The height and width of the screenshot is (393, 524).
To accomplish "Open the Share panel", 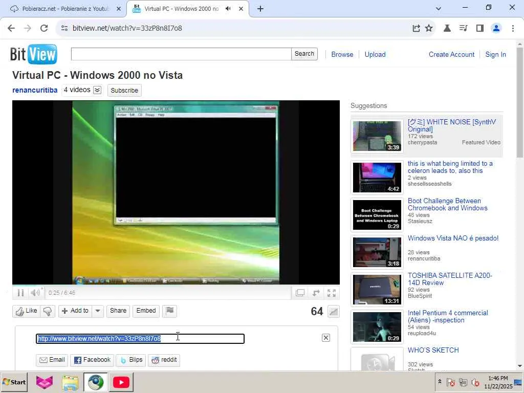I will (x=118, y=311).
